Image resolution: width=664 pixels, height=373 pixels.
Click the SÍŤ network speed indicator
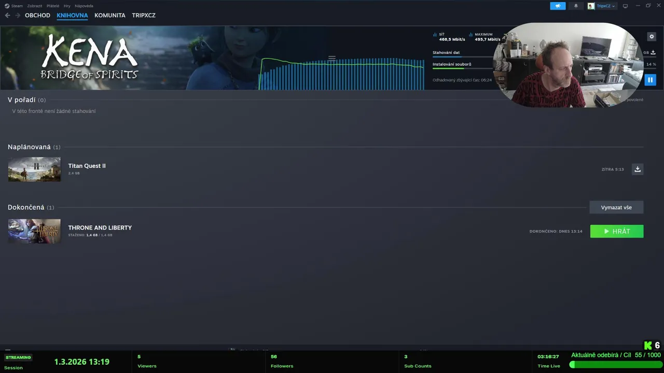pos(449,37)
